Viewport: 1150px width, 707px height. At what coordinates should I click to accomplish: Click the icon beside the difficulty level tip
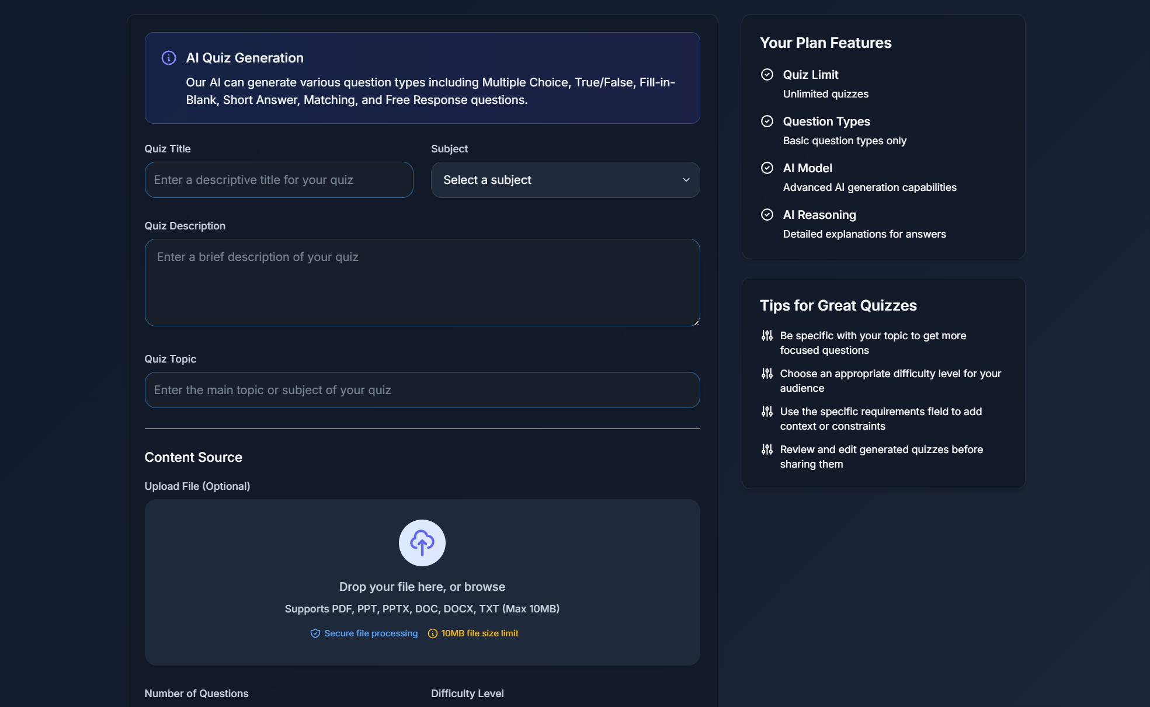767,374
